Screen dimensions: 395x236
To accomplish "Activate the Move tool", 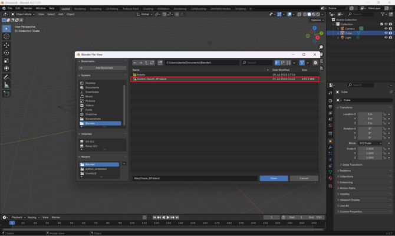I will 6,45.
